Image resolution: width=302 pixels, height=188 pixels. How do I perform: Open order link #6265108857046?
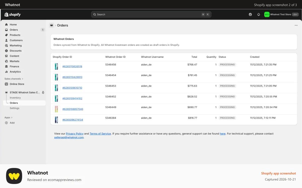(73, 109)
